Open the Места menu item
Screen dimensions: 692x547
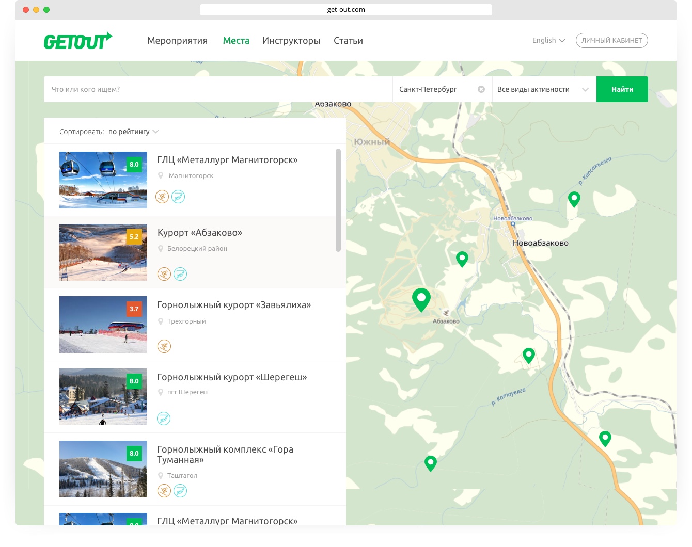coord(236,41)
